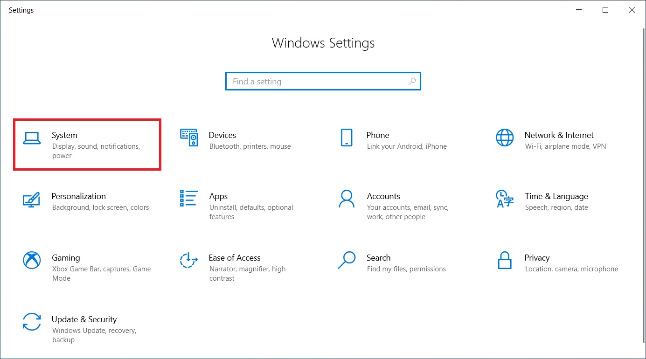Click 'Location, camera, microphone' description
Viewport: 646px width, 359px height.
pyautogui.click(x=571, y=269)
